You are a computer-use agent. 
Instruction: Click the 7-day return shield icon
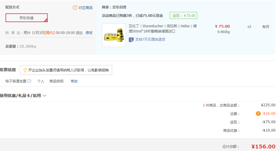pyautogui.click(x=131, y=40)
